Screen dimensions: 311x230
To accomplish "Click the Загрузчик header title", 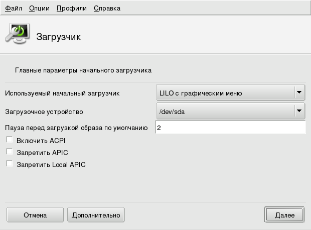I will click(59, 37).
